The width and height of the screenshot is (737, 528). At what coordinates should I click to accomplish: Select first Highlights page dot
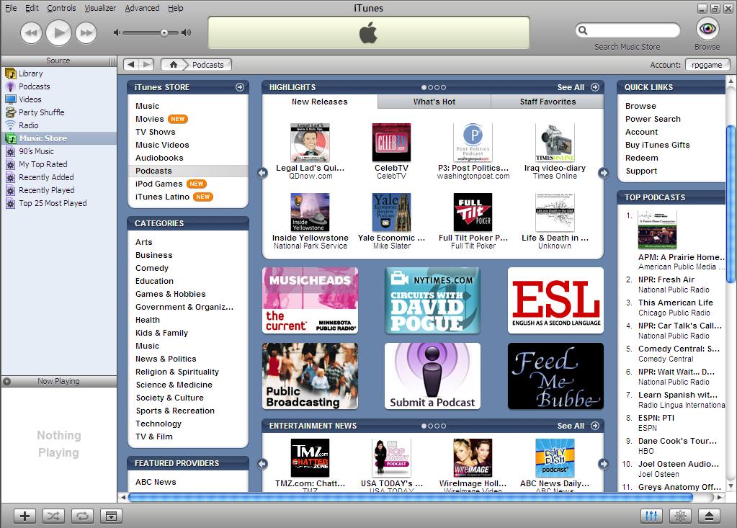[424, 87]
